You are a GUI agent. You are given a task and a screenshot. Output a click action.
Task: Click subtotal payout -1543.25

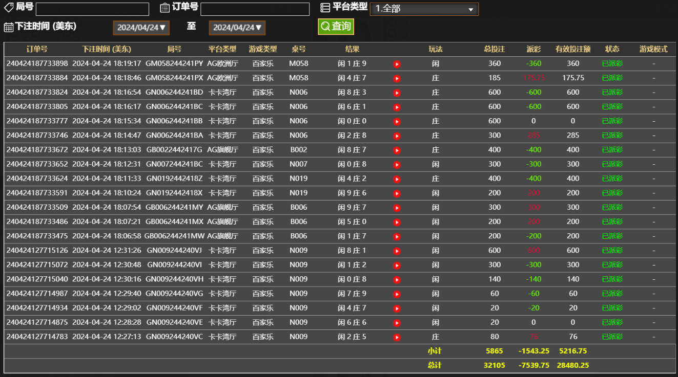pos(533,351)
